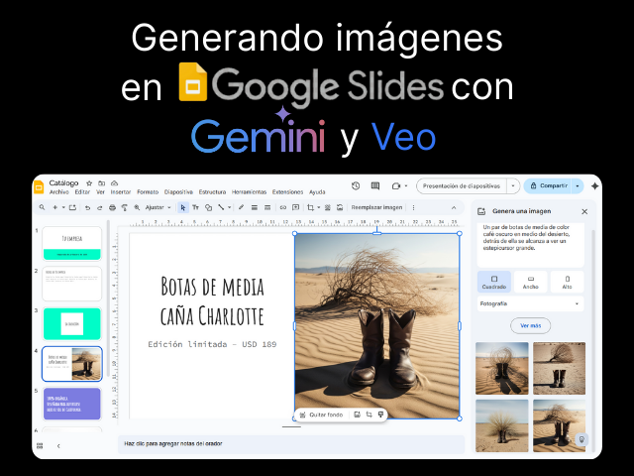Screen dimensions: 634x476
Task: Click the Gemini sparkle icon
Action: (594, 185)
